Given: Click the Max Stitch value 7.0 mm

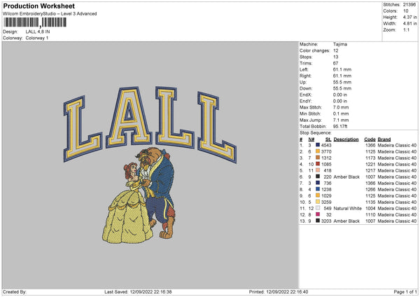Looking at the screenshot, I should pos(341,107).
